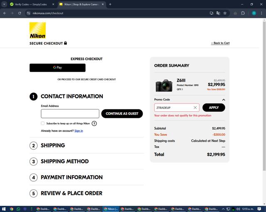Open the Chrome three-dot menu
The height and width of the screenshot is (212, 266).
[261, 13]
